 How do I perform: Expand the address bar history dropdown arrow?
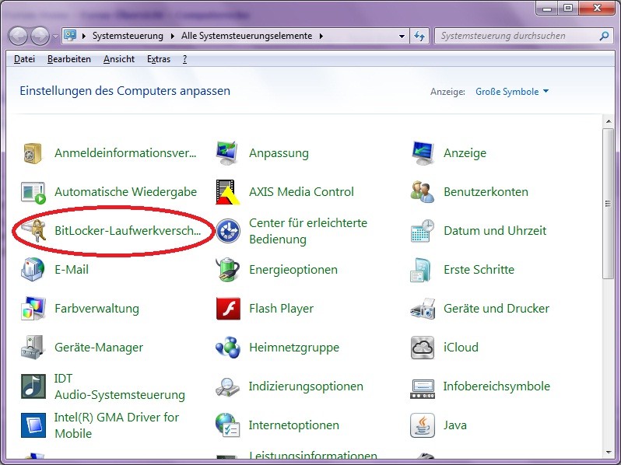click(x=402, y=36)
